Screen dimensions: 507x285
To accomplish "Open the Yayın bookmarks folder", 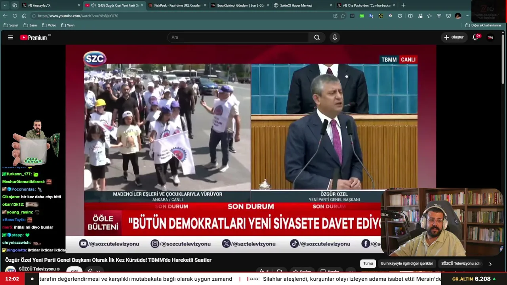I will click(68, 25).
